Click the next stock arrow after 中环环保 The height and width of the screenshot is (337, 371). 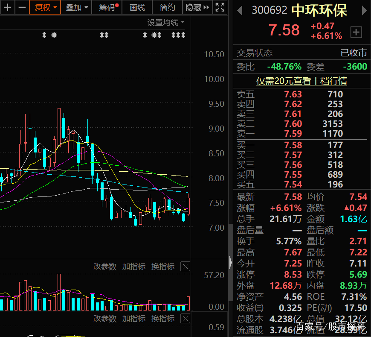365,10
